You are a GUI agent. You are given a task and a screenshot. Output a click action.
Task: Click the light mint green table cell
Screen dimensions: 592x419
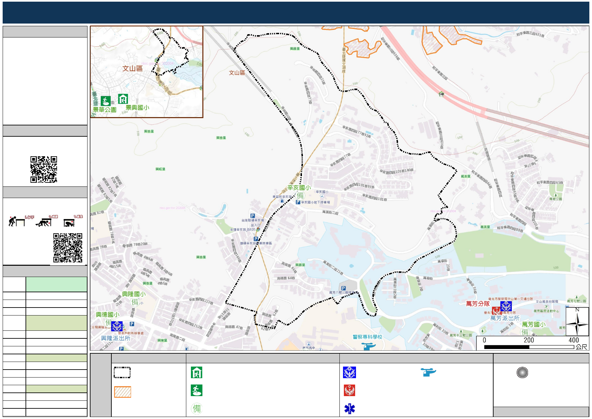point(56,284)
